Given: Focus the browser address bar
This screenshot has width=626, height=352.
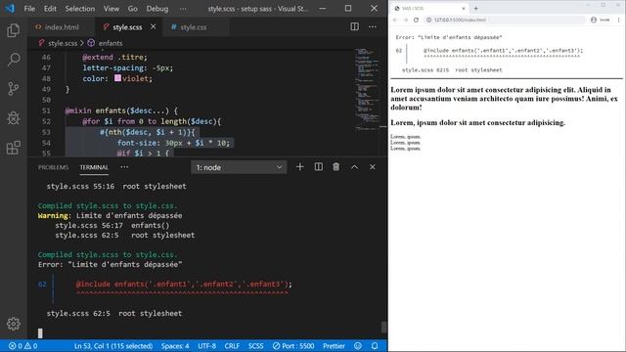Looking at the screenshot, I should point(505,20).
